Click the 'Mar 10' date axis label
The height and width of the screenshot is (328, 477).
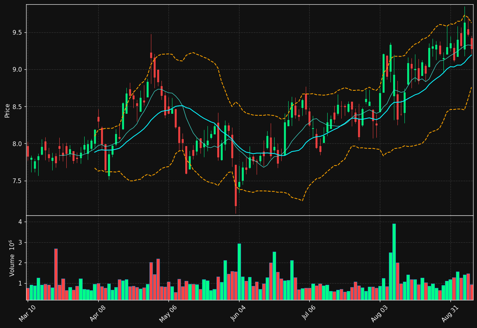(27, 313)
